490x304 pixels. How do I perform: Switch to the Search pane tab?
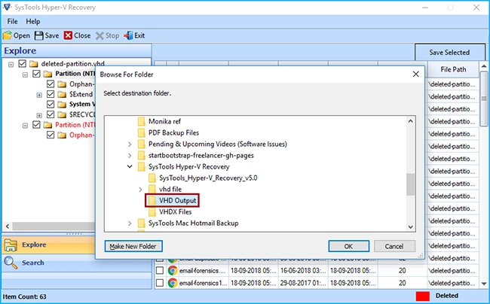click(48, 263)
